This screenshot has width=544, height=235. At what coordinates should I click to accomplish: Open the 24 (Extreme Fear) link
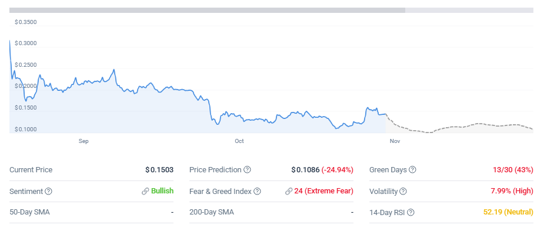click(323, 191)
